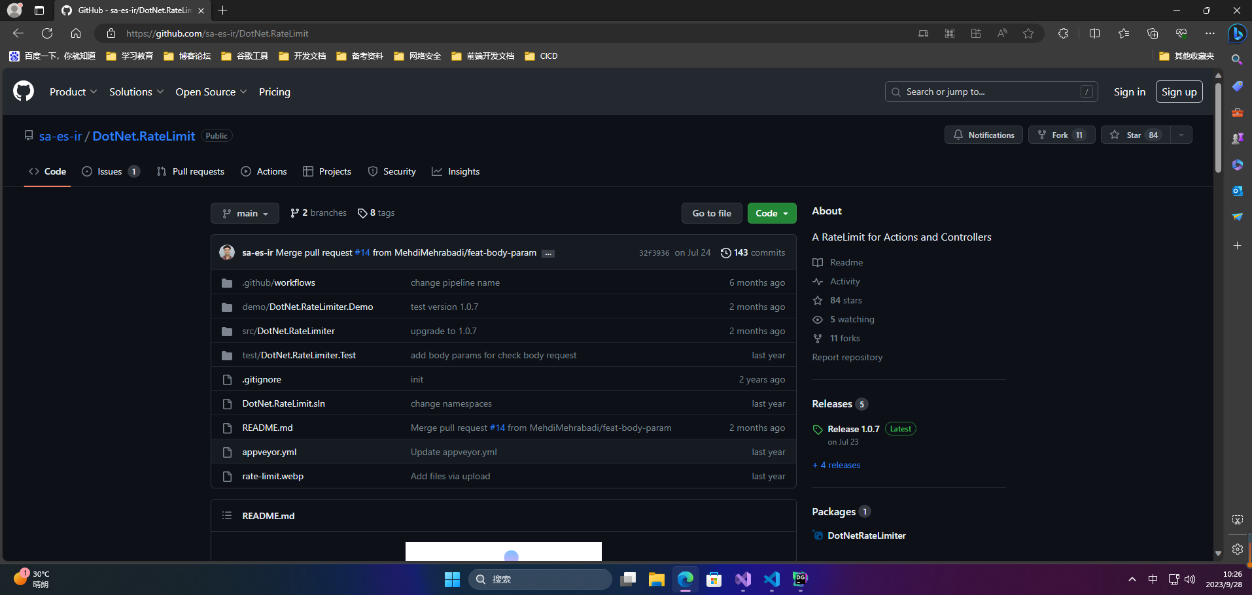Fork the repository with Fork button
The height and width of the screenshot is (595, 1252).
tap(1062, 135)
